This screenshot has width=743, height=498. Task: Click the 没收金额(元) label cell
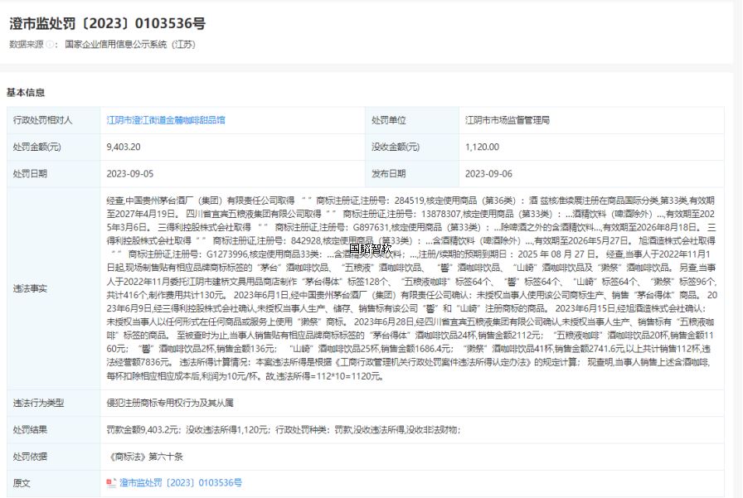point(412,147)
